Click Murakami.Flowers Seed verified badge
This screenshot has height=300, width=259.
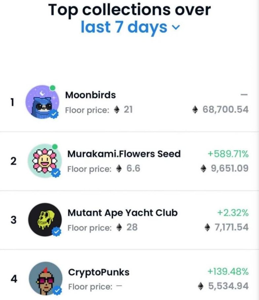pos(56,173)
